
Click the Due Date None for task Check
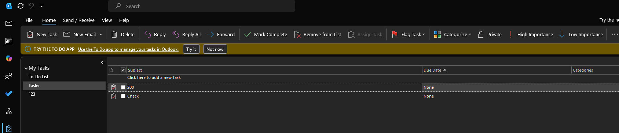click(x=429, y=96)
